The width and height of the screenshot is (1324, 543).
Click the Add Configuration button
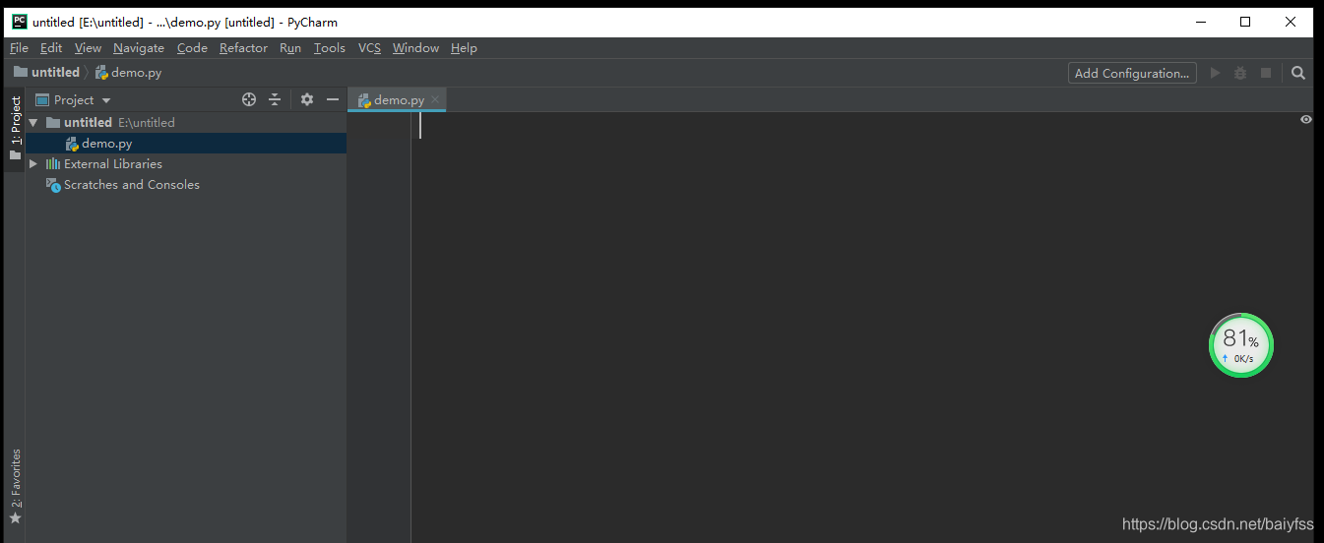click(x=1132, y=73)
